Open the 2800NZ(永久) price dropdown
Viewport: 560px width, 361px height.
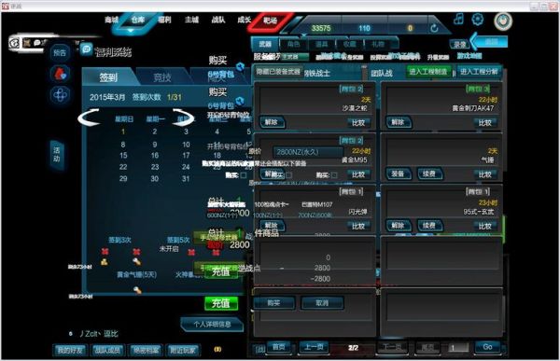click(x=308, y=152)
